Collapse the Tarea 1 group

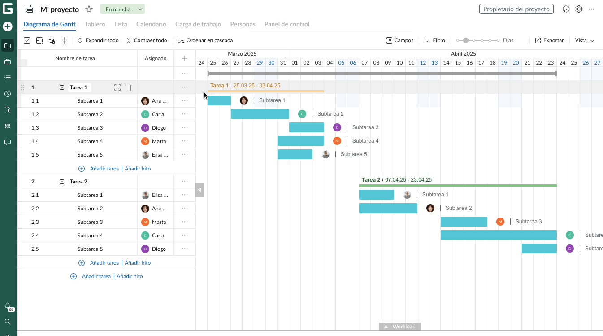click(x=62, y=87)
